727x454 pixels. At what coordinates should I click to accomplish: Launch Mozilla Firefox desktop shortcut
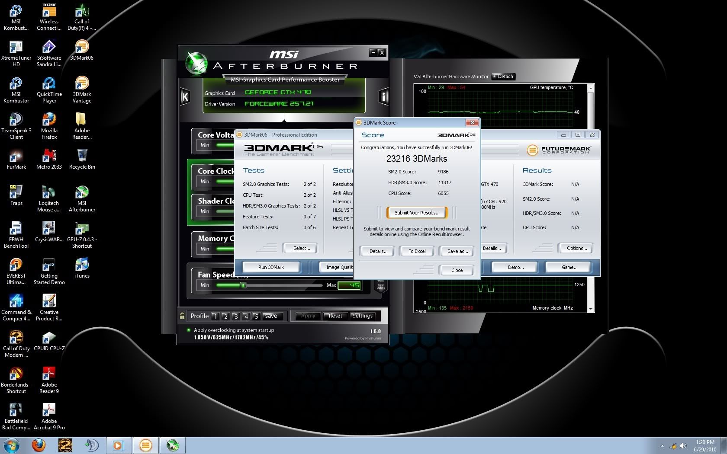coord(49,126)
